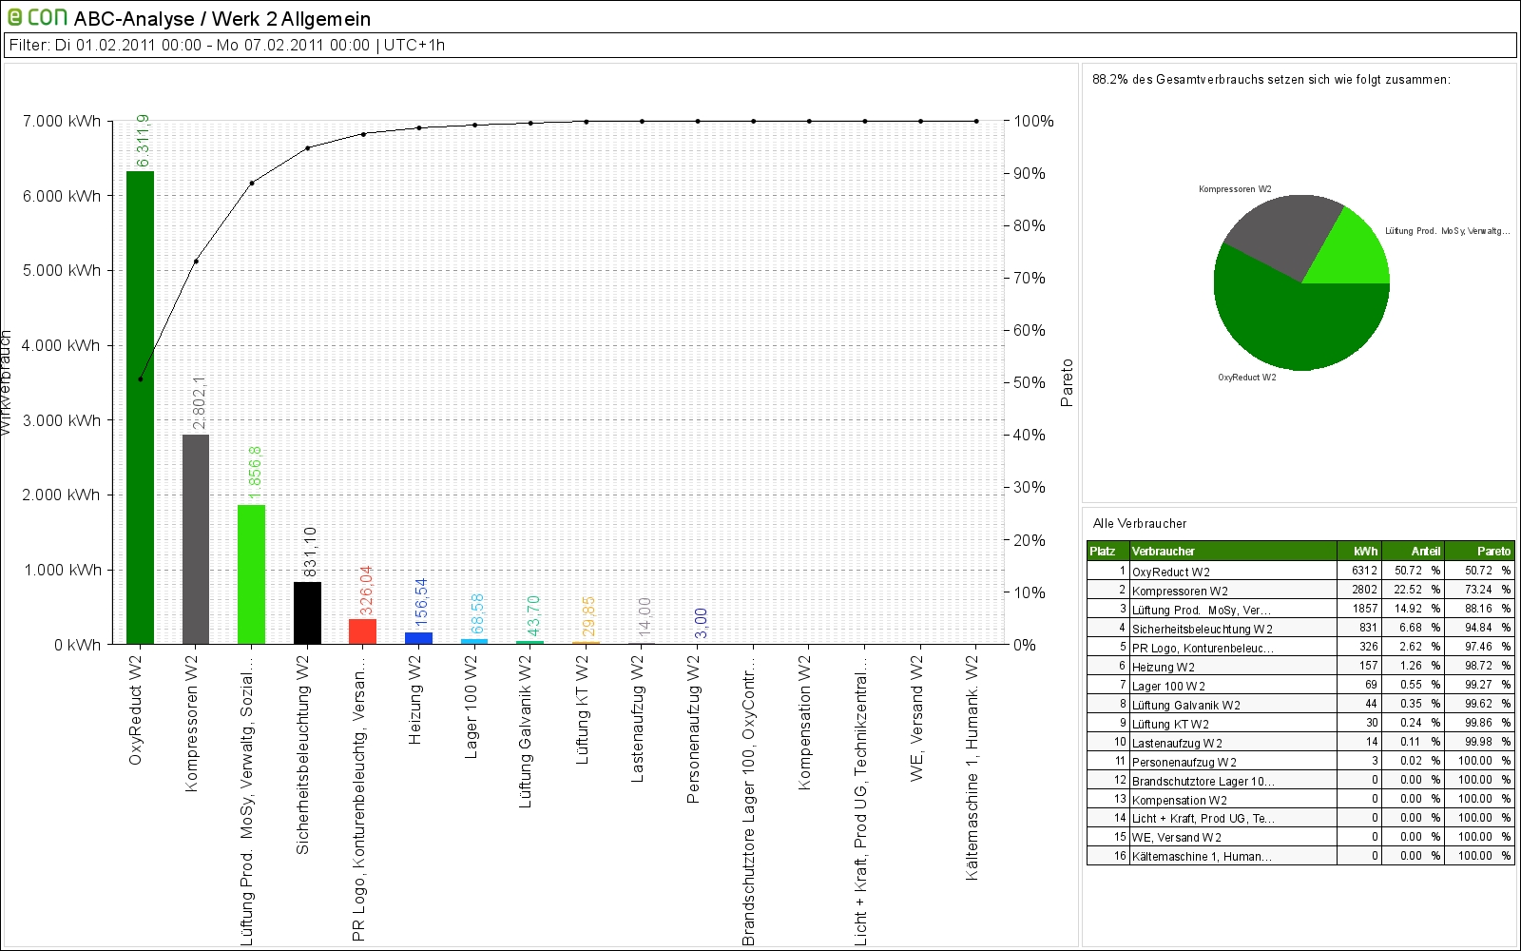Click the 7.000 kWh axis tick label
This screenshot has height=951, width=1521.
coord(62,121)
